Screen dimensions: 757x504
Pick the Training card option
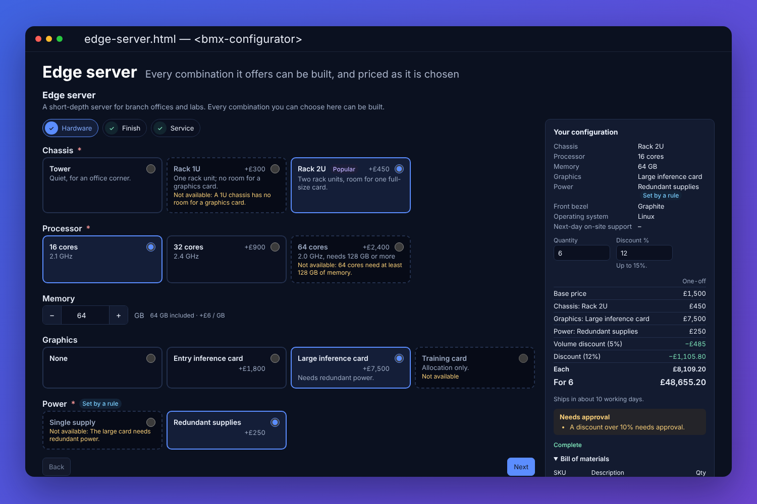point(475,367)
